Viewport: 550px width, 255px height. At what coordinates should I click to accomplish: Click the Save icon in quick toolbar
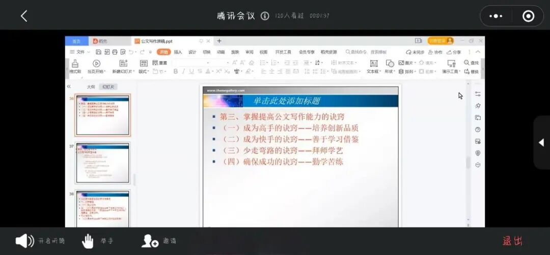[x=99, y=52]
